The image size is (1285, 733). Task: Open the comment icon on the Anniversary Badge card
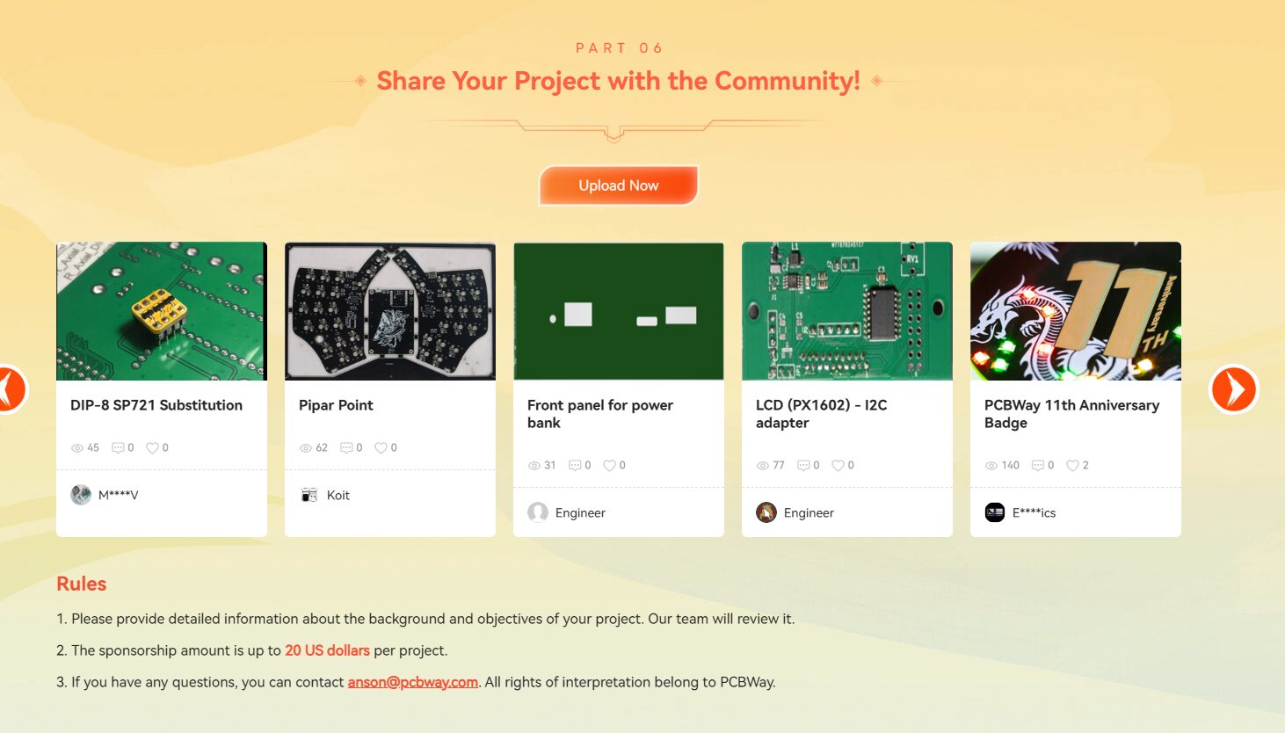click(1037, 465)
